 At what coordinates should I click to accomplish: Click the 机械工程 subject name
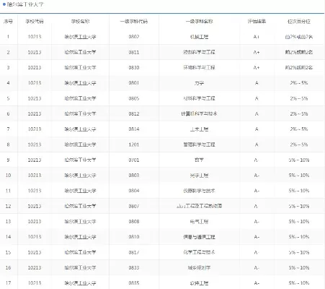click(199, 37)
